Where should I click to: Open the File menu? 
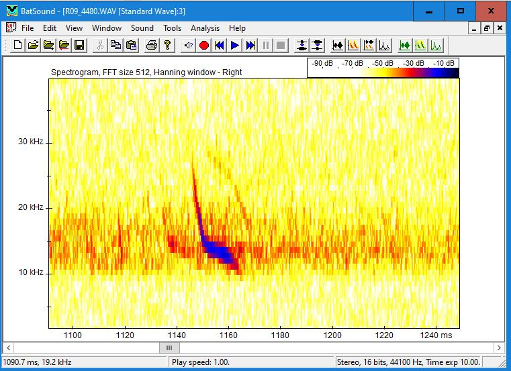point(28,28)
